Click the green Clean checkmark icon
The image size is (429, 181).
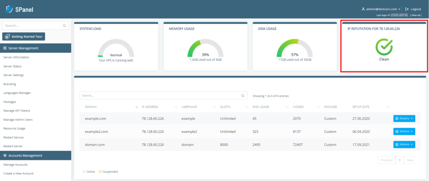click(384, 47)
